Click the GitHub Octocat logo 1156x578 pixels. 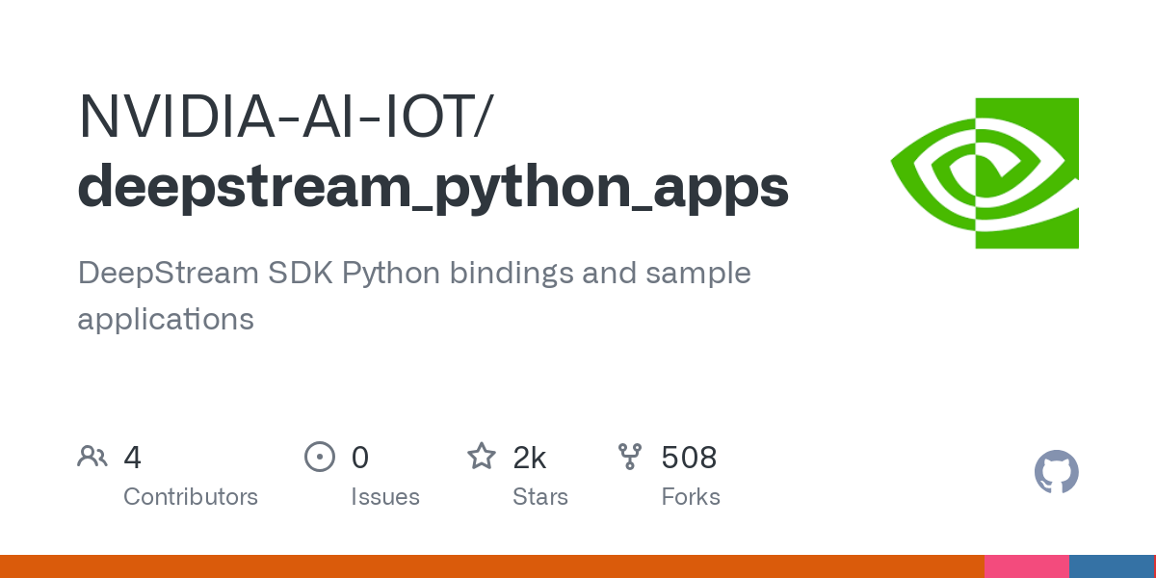pos(1056,473)
